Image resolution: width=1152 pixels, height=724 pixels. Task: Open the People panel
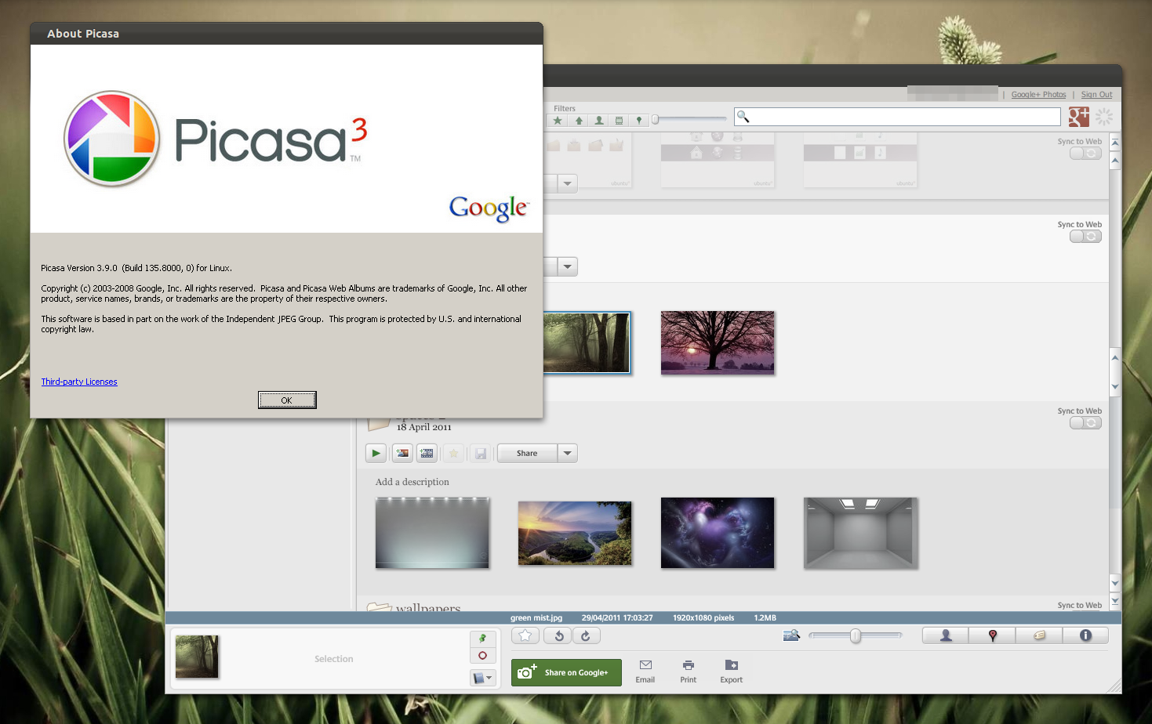[945, 635]
